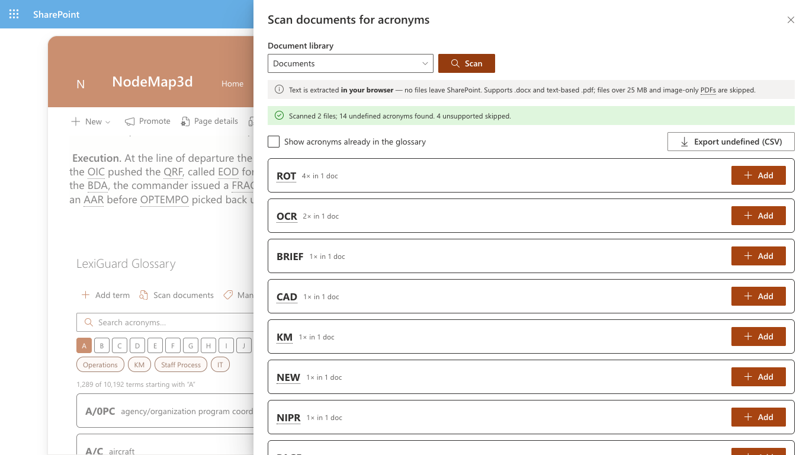Add the ROT acronym to glossary

click(759, 175)
